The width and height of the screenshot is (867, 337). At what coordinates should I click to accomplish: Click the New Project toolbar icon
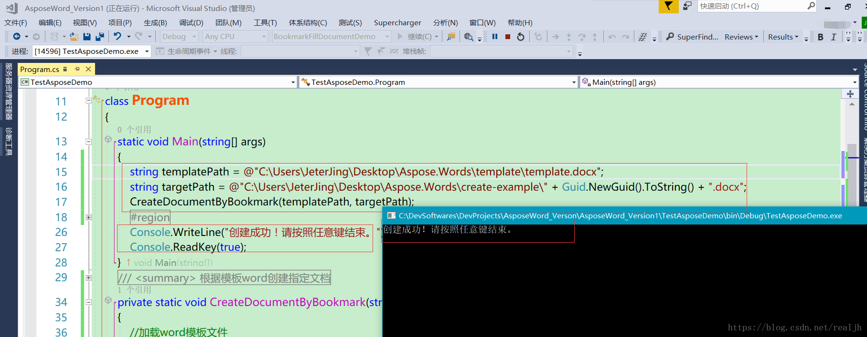54,37
